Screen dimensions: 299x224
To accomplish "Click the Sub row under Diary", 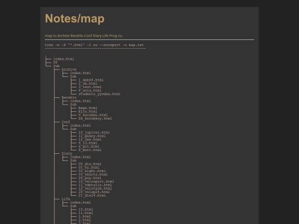I will (x=73, y=160).
